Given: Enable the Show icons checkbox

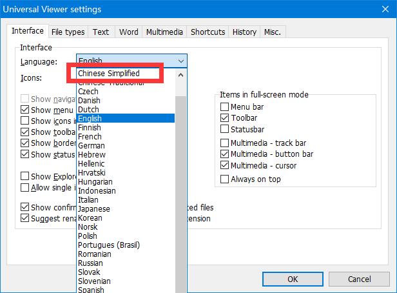Looking at the screenshot, I should point(24,121).
